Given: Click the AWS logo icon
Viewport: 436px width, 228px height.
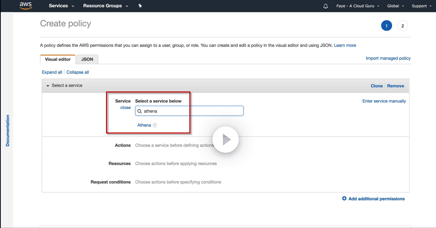Looking at the screenshot, I should click(26, 6).
